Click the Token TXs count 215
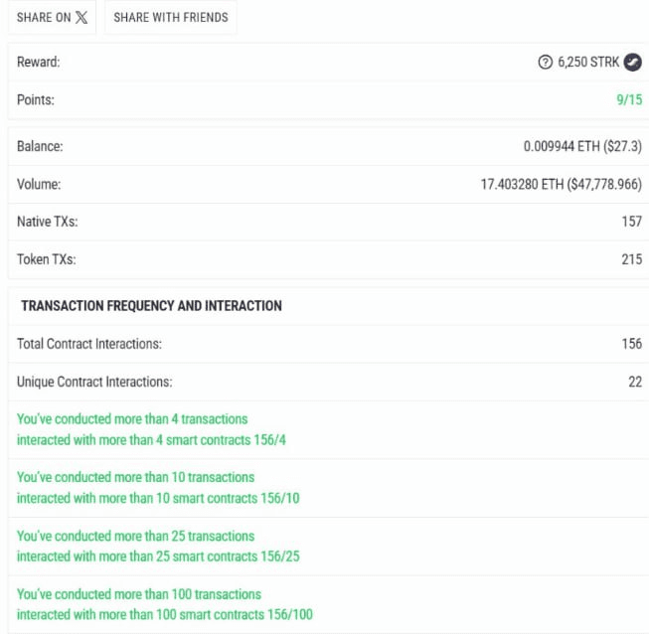The image size is (649, 634). click(632, 259)
